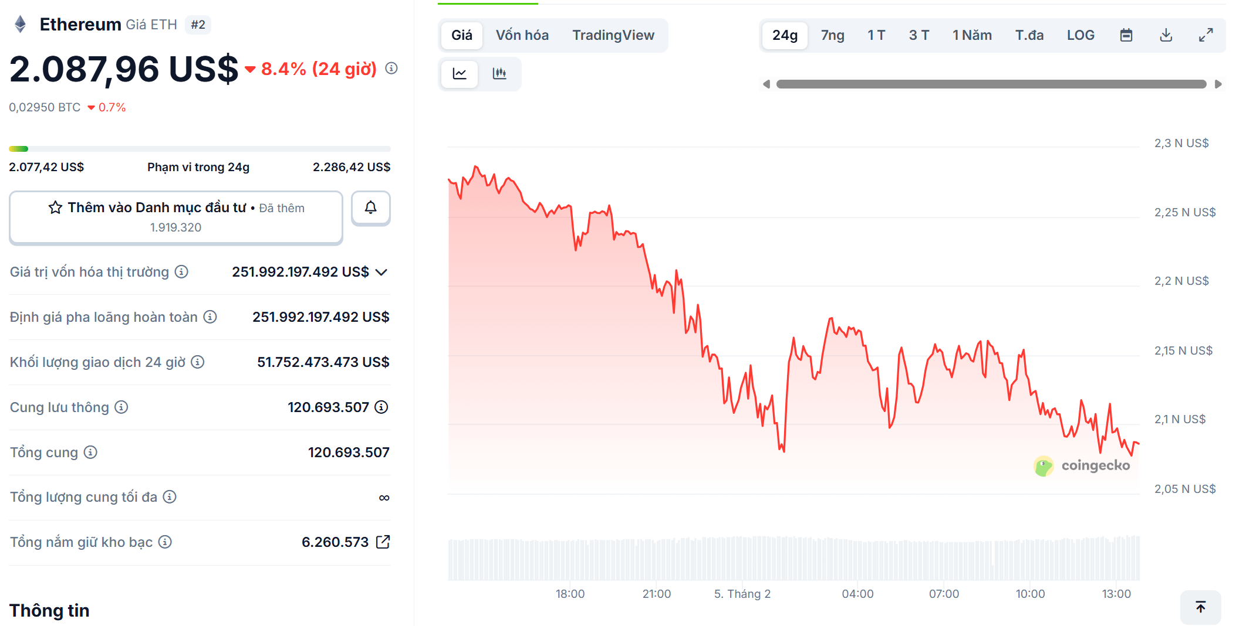This screenshot has height=626, width=1236.
Task: Open the calendar date range picker
Action: pos(1126,35)
